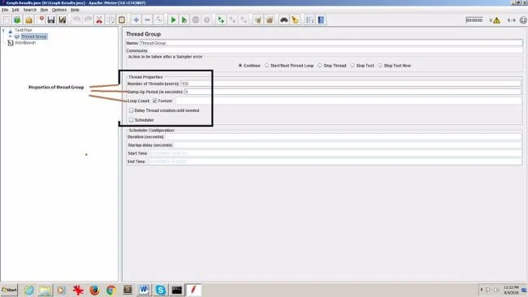Start the test with green play icon
The height and width of the screenshot is (297, 528).
pyautogui.click(x=173, y=19)
